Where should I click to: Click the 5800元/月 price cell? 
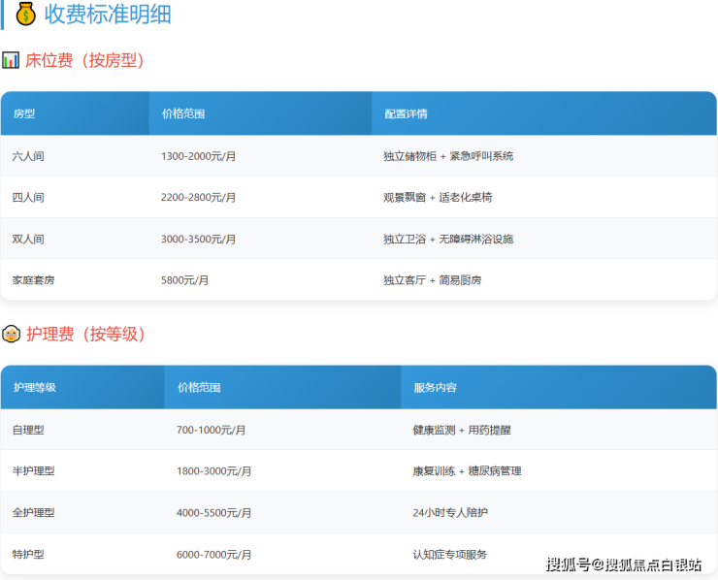tap(184, 280)
